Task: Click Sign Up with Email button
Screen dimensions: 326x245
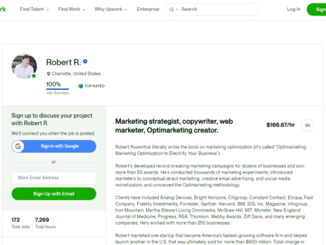Action: (54, 194)
